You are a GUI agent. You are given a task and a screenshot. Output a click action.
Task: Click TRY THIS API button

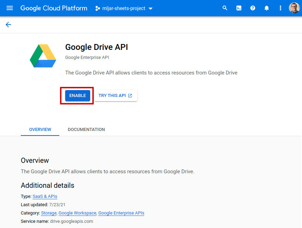pyautogui.click(x=115, y=95)
